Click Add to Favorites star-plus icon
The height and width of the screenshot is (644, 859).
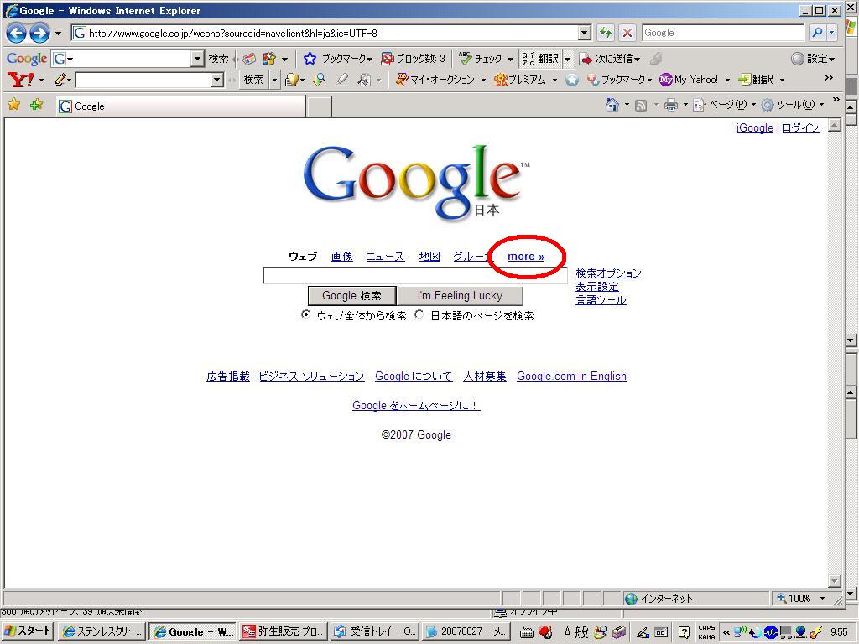click(x=37, y=104)
